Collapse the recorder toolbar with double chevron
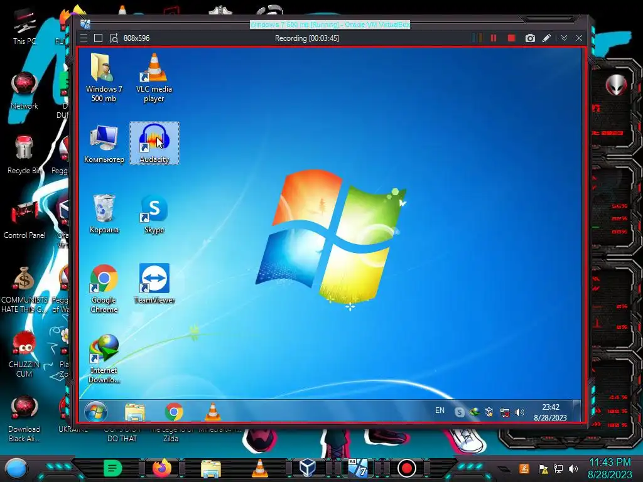Screen dimensions: 643x482 click(x=565, y=38)
